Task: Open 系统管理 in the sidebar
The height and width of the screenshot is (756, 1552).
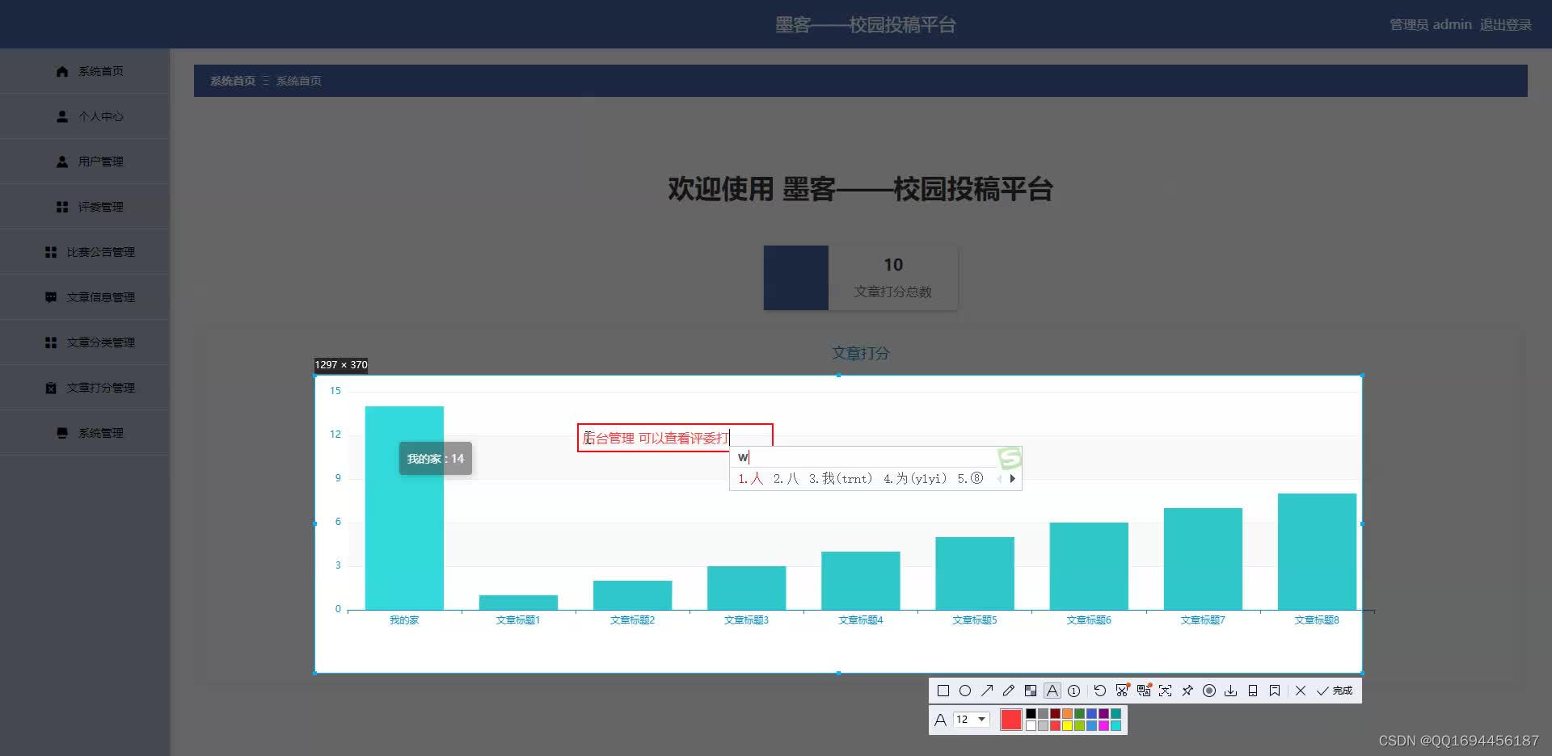Action: click(85, 433)
